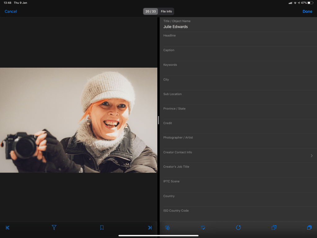The width and height of the screenshot is (317, 238).
Task: Tap Done to save metadata
Action: (307, 11)
